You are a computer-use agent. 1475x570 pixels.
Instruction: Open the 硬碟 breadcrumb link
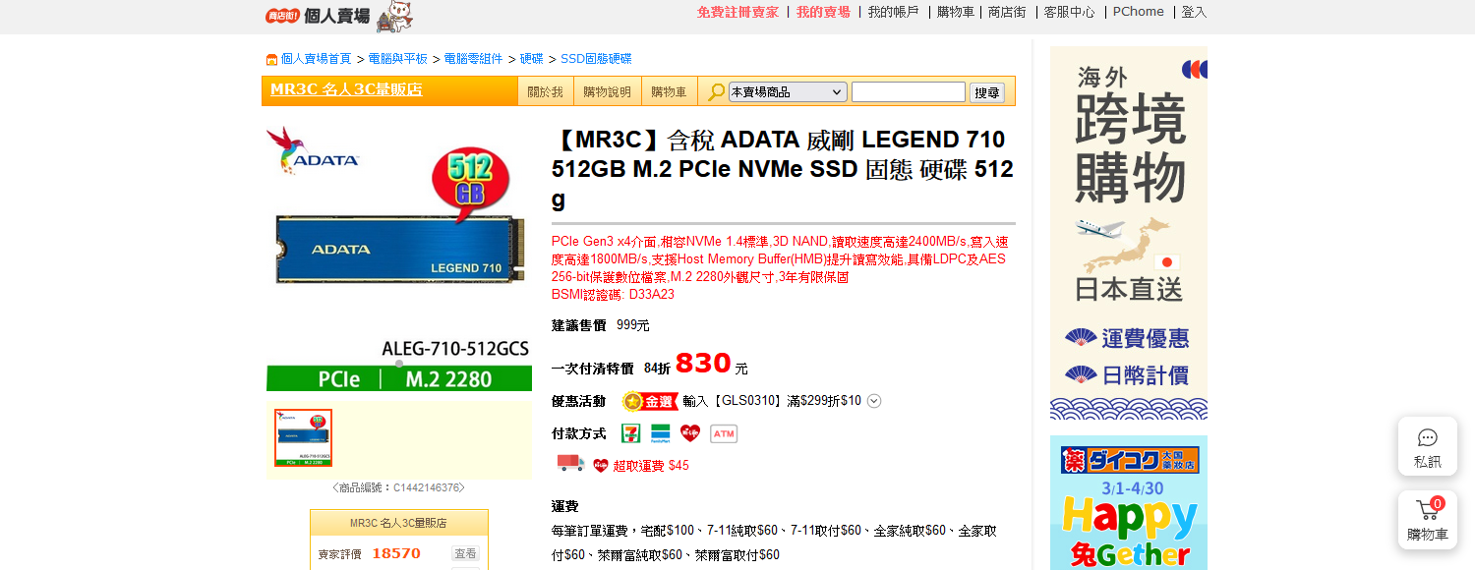pos(532,59)
